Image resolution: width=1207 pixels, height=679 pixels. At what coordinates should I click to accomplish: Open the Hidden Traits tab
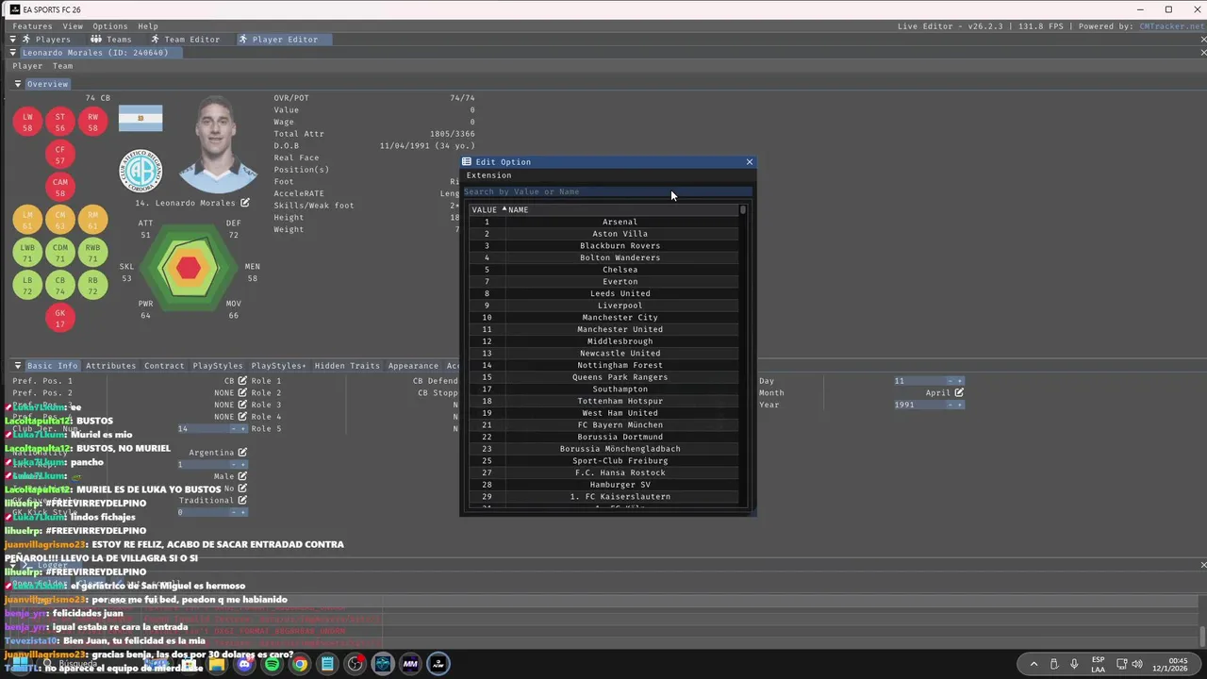tap(347, 366)
